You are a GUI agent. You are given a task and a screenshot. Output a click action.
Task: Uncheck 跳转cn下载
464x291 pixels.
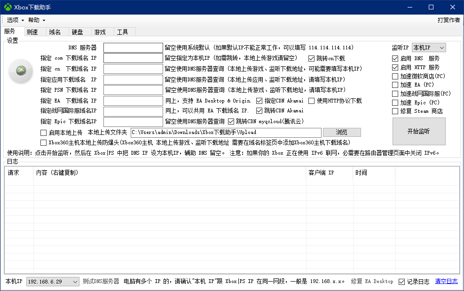311,58
